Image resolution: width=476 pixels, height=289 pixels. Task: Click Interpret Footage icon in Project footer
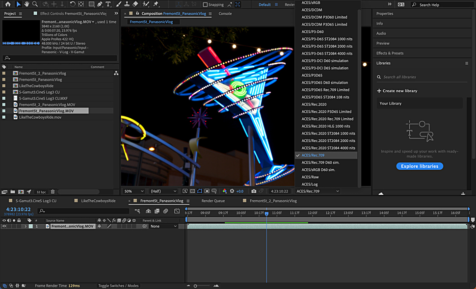[x=4, y=192]
